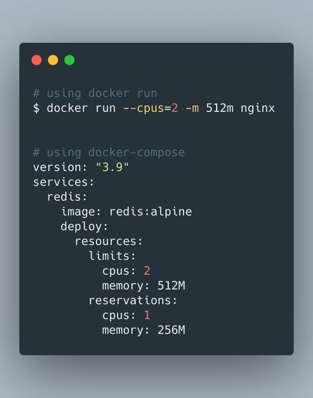
Task: Click the services: key
Action: [64, 182]
